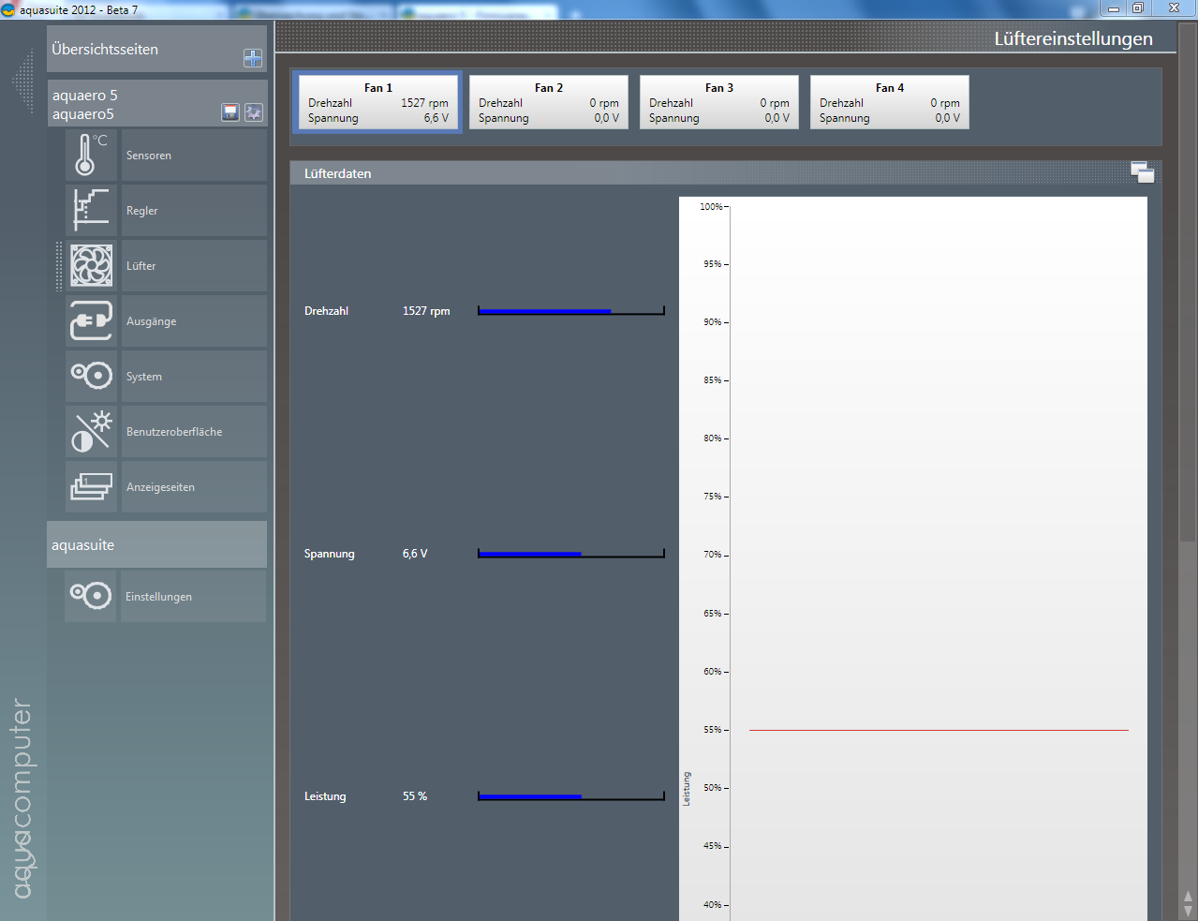Viewport: 1198px width, 921px height.
Task: Collapse the aquasuite section header
Action: click(156, 545)
